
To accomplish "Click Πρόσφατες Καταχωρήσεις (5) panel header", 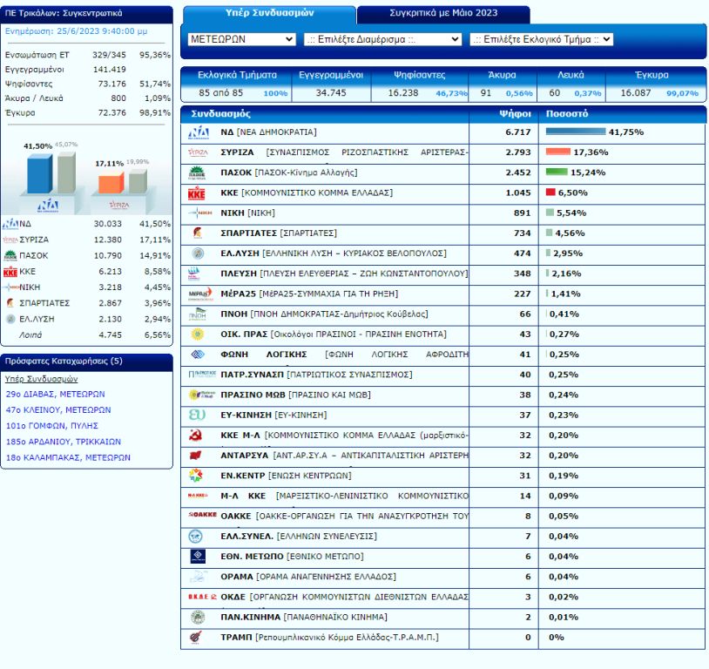I will pyautogui.click(x=87, y=362).
